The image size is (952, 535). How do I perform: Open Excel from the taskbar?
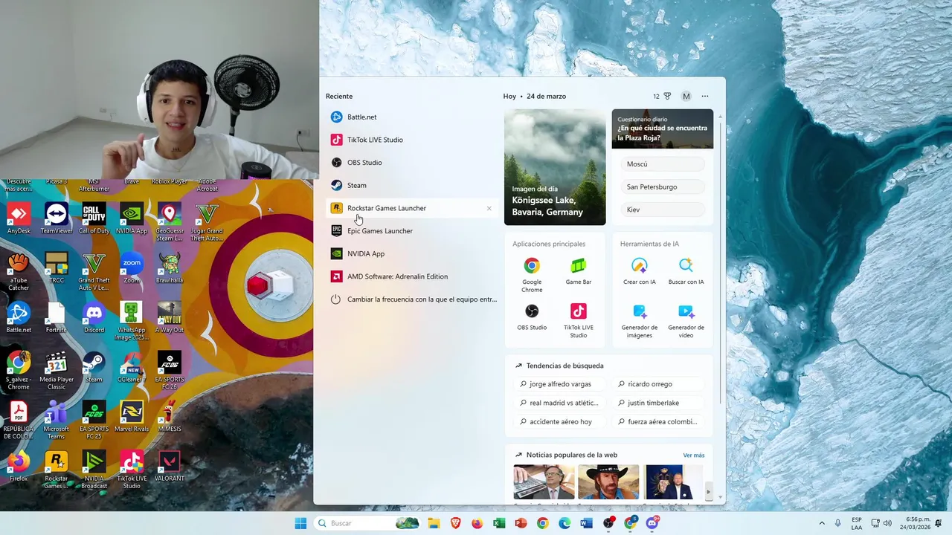point(499,523)
